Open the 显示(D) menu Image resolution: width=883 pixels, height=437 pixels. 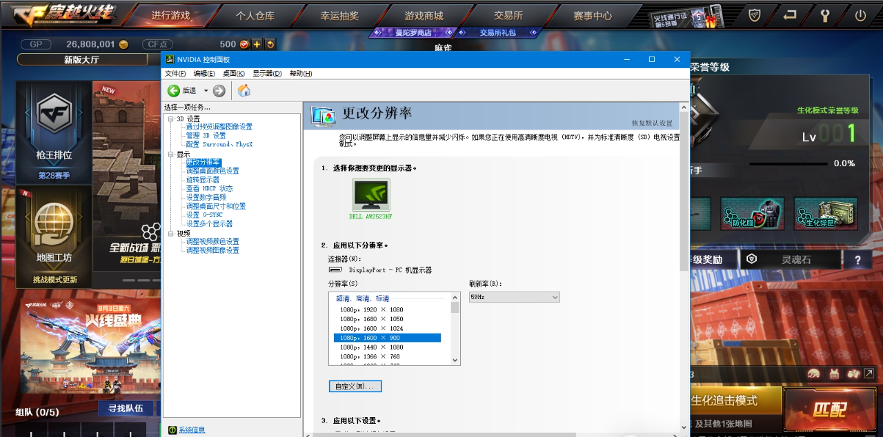[x=267, y=74]
